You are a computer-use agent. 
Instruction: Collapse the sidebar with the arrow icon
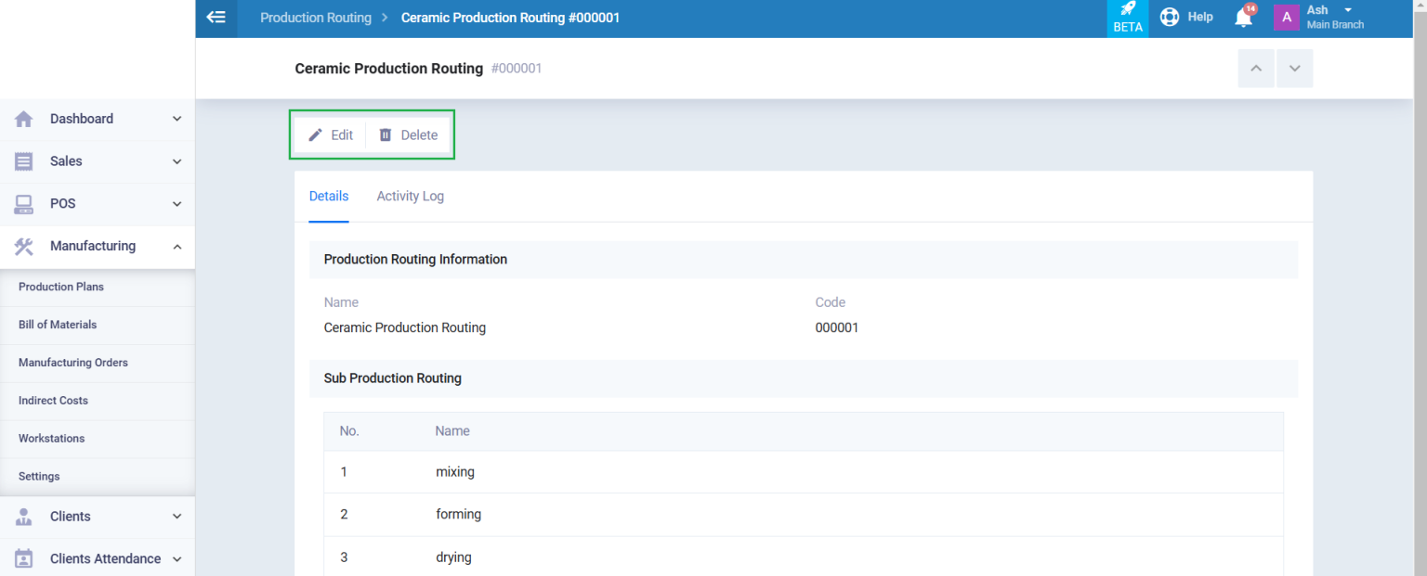click(216, 17)
